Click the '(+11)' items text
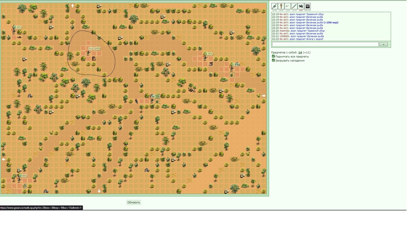Image resolution: width=408 pixels, height=229 pixels. 307,52
